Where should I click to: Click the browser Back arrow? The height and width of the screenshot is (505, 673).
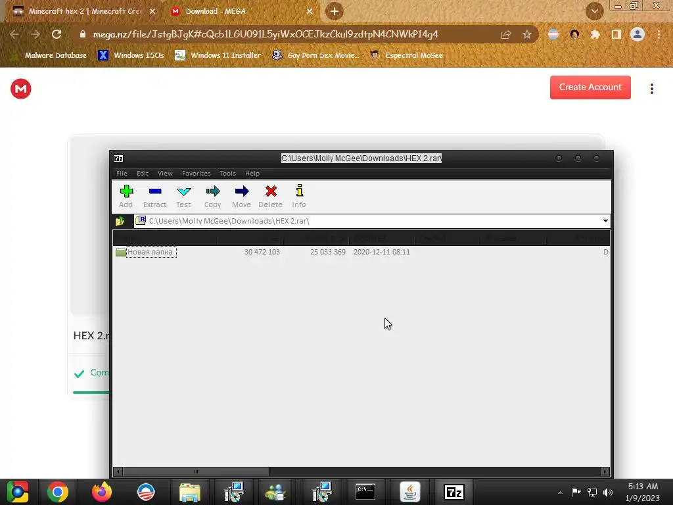(14, 34)
